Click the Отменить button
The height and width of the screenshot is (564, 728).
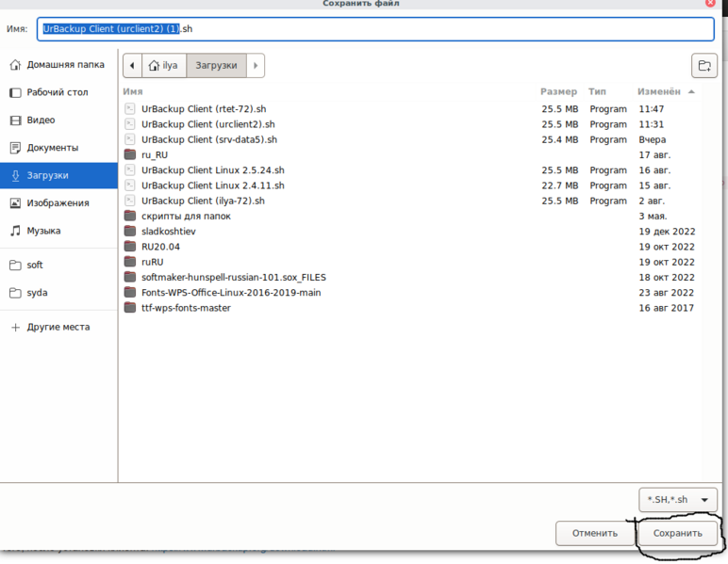[x=595, y=533]
